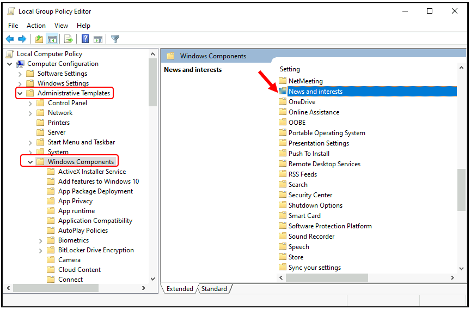Click the blue Help toolbar icon
This screenshot has height=309, width=471.
pyautogui.click(x=85, y=39)
